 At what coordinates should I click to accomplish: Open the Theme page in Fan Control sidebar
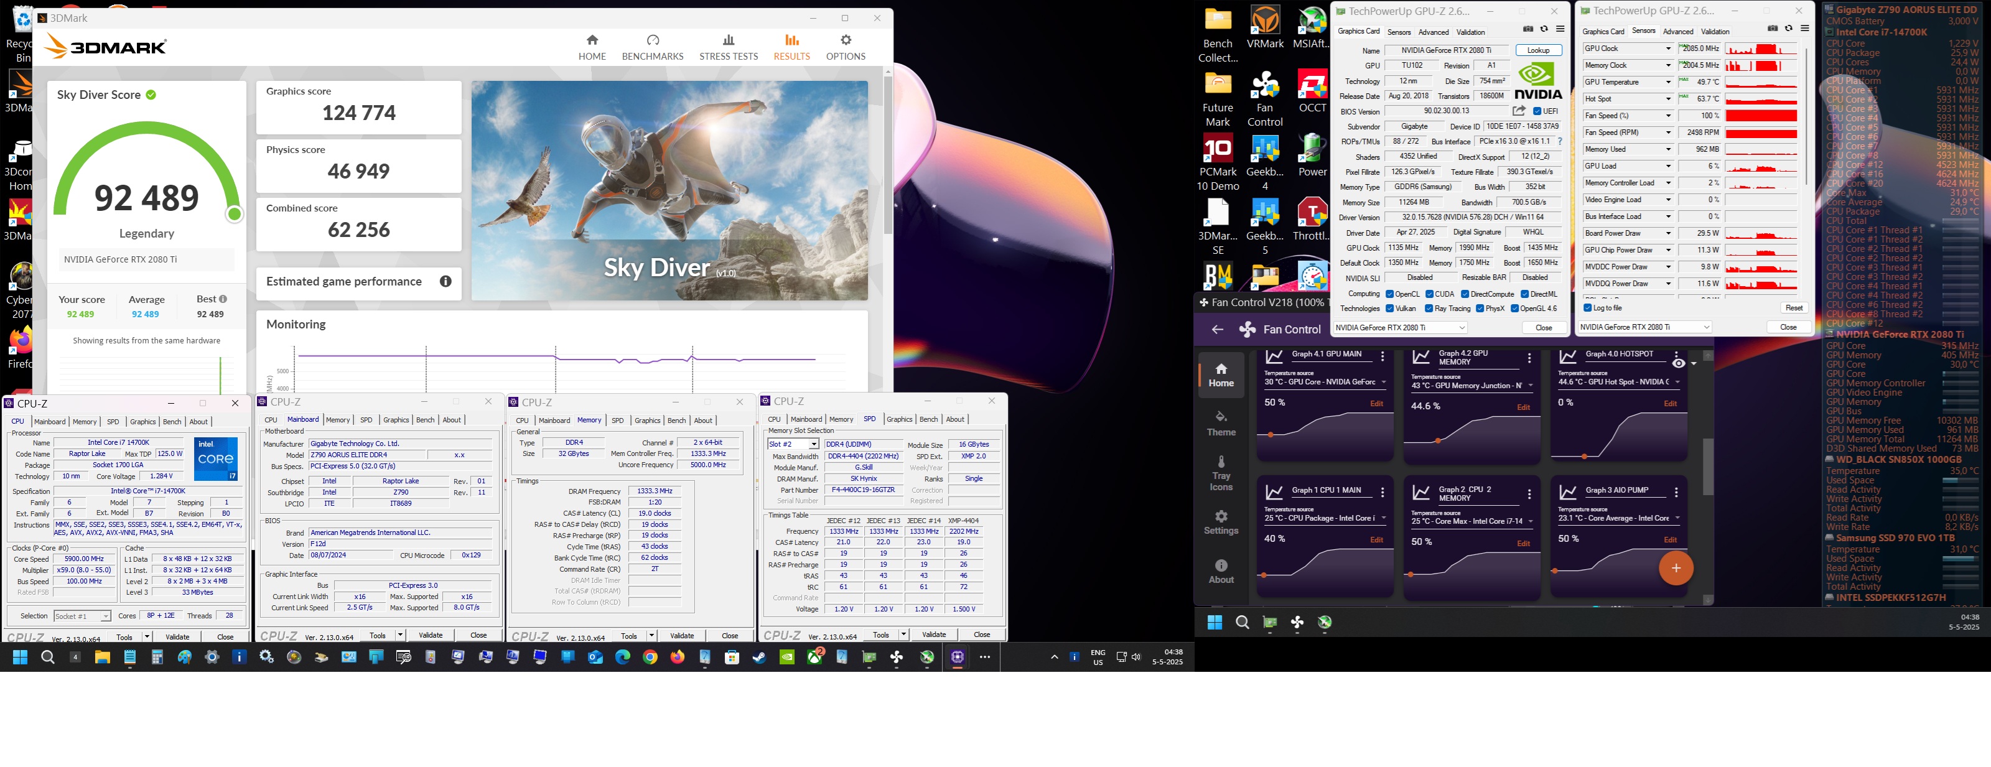pyautogui.click(x=1221, y=423)
